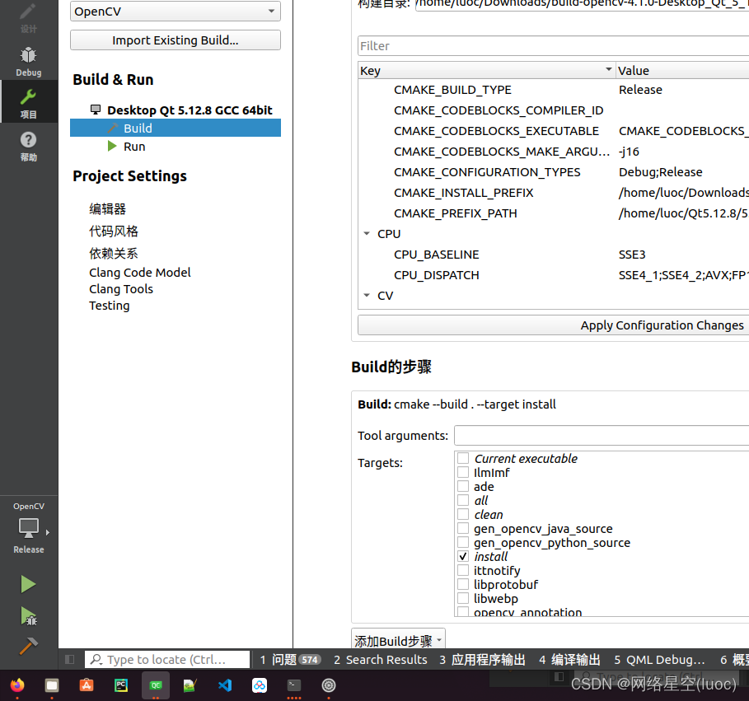Check gen_opencv_java_source target

point(463,528)
